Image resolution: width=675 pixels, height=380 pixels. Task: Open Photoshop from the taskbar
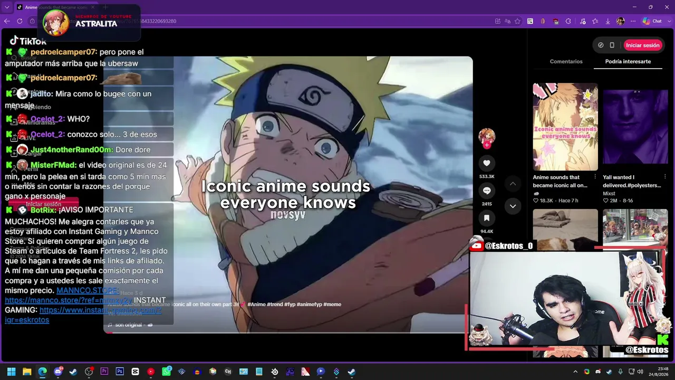coord(120,372)
